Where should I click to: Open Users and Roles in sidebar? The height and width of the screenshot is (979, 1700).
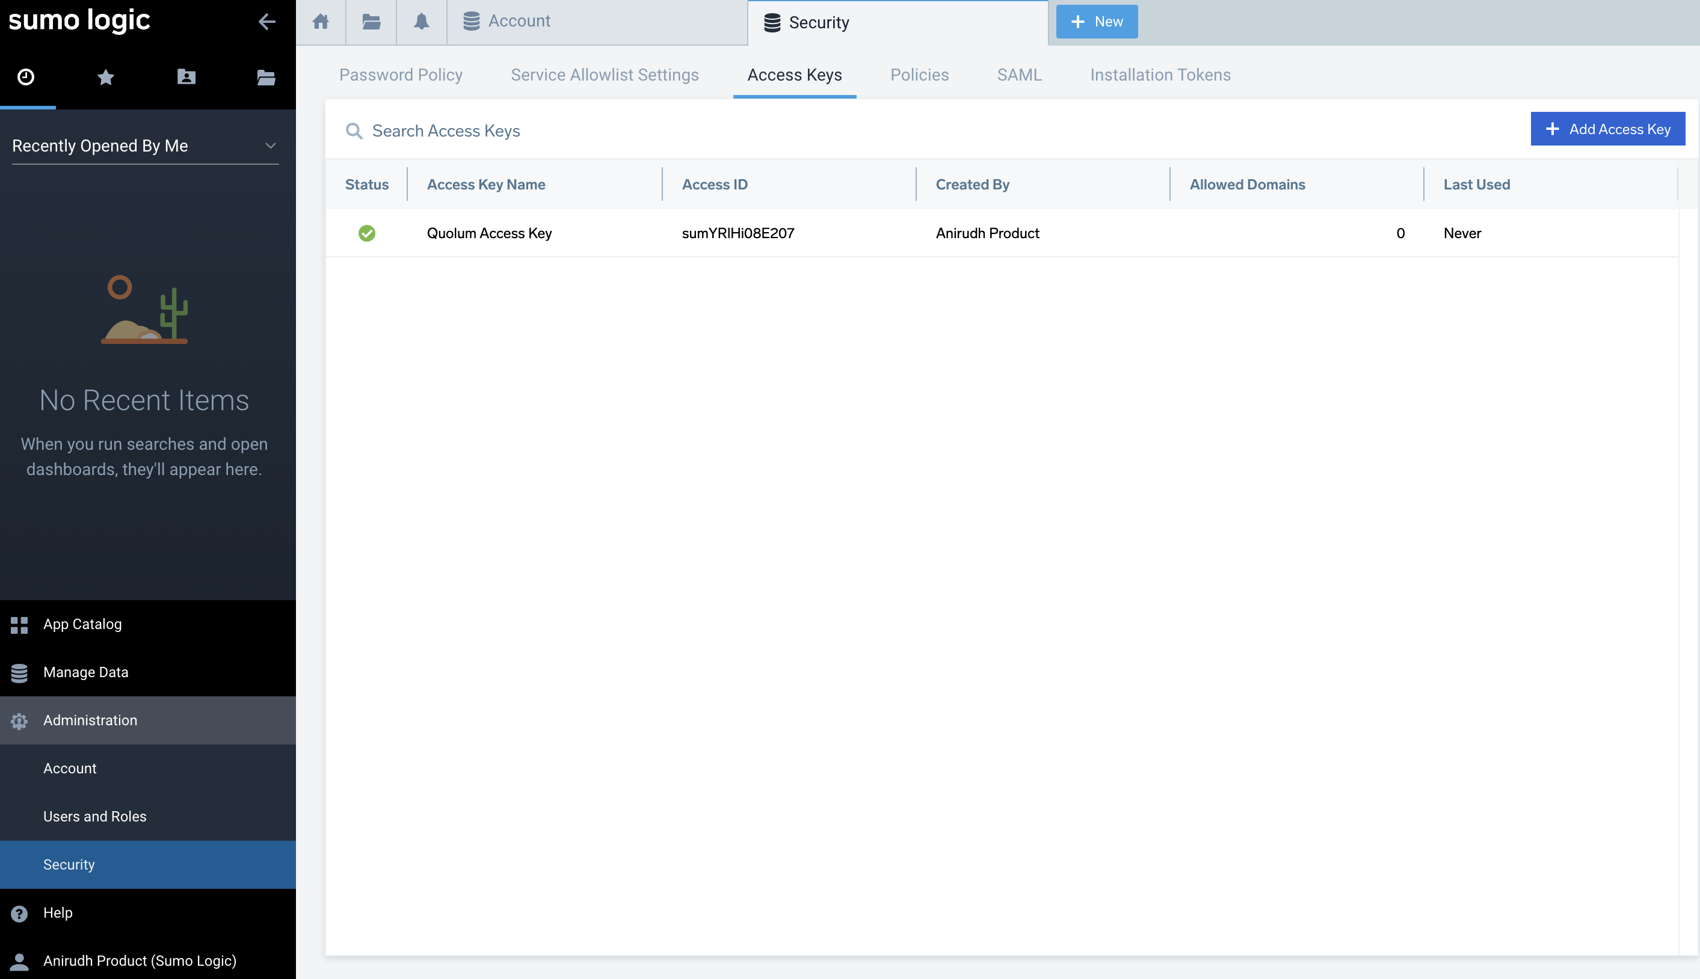[95, 816]
